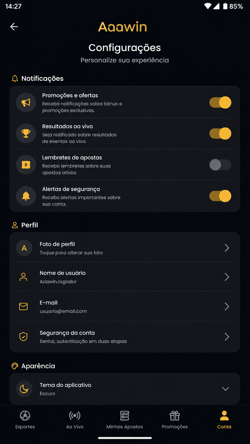250x444 pixels.
Task: Tap the bell icon beside Alertas de segurança
Action: (26, 196)
